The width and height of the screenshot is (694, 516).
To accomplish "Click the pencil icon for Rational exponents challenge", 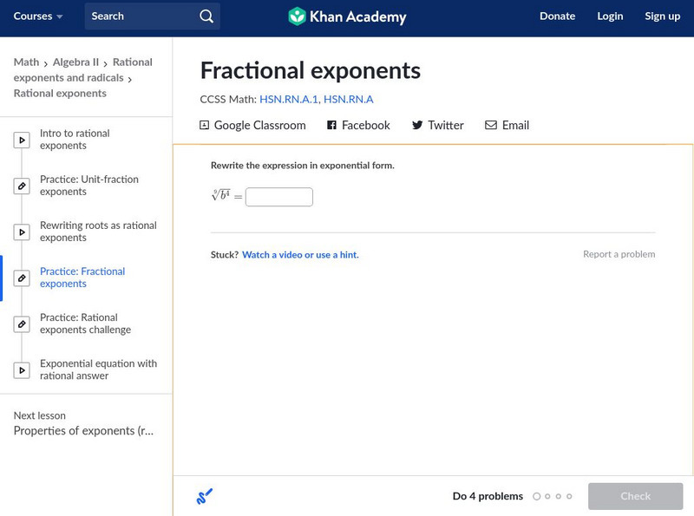I will click(22, 324).
